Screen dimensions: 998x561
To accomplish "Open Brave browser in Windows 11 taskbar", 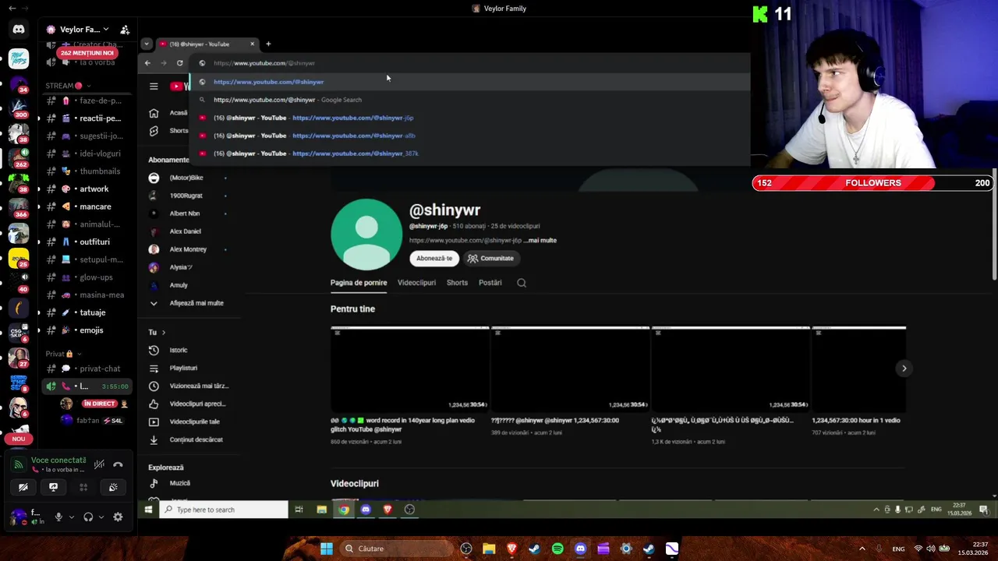I will pos(512,549).
